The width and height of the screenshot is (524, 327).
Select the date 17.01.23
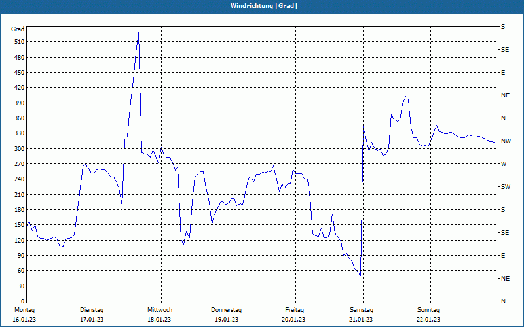coord(92,320)
